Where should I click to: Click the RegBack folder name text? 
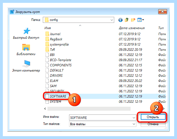coord(56,39)
